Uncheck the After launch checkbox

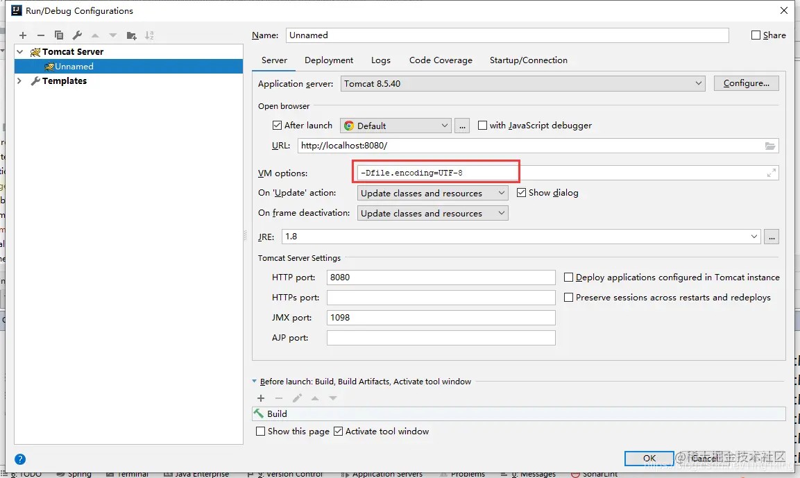(277, 126)
